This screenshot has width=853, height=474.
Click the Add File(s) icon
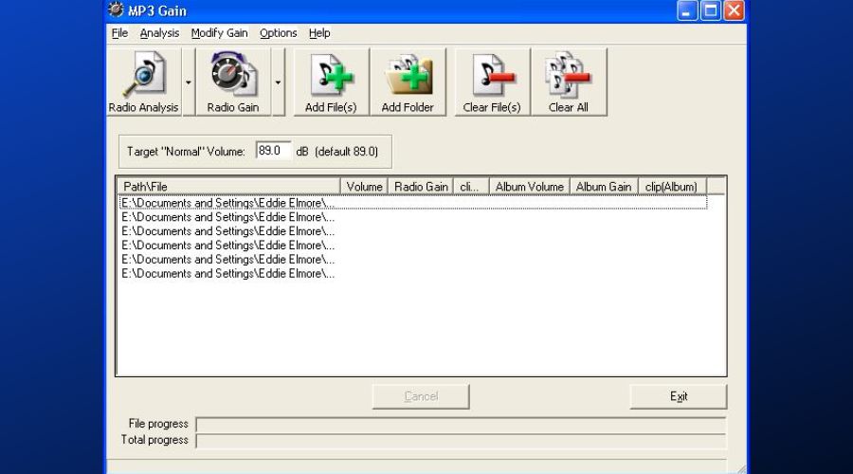tap(331, 76)
